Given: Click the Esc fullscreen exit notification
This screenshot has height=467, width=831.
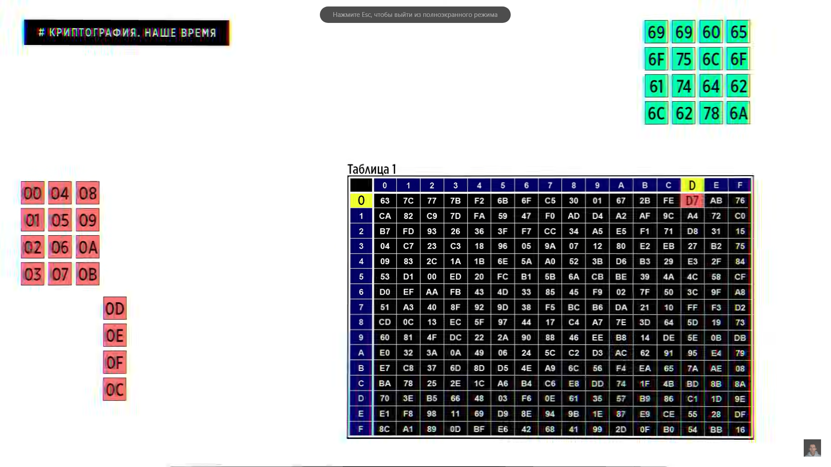Looking at the screenshot, I should [x=415, y=15].
